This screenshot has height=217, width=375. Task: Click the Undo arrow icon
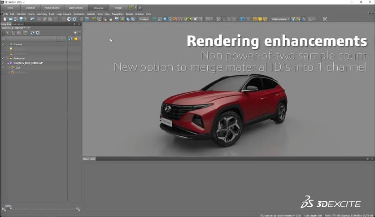point(33,19)
